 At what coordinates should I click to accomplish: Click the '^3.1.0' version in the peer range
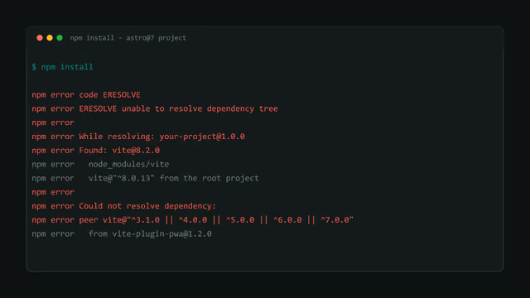pos(146,220)
